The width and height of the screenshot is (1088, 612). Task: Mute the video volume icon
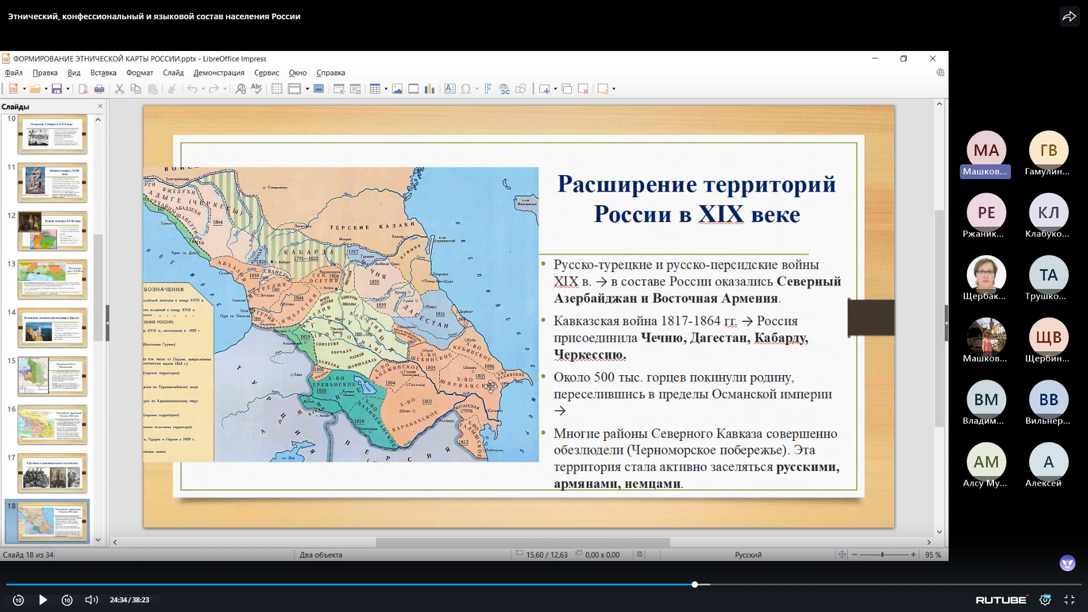pos(91,600)
